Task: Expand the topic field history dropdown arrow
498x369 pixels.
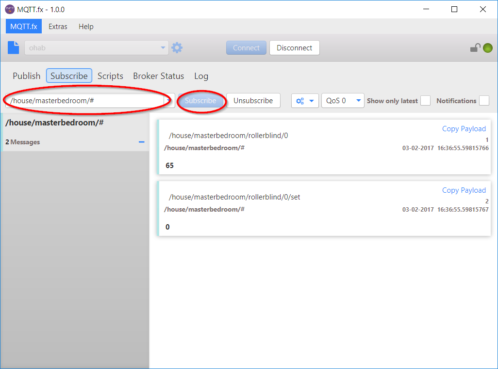Action: pos(169,101)
